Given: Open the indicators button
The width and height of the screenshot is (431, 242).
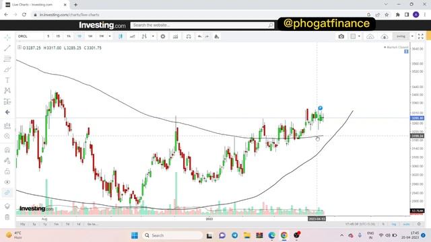Looking at the screenshot, I should click(132, 36).
